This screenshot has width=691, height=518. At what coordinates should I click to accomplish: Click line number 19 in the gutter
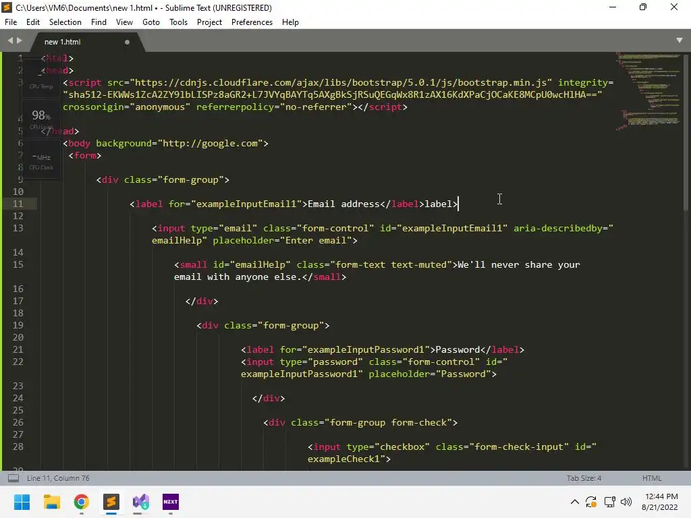[18, 326]
